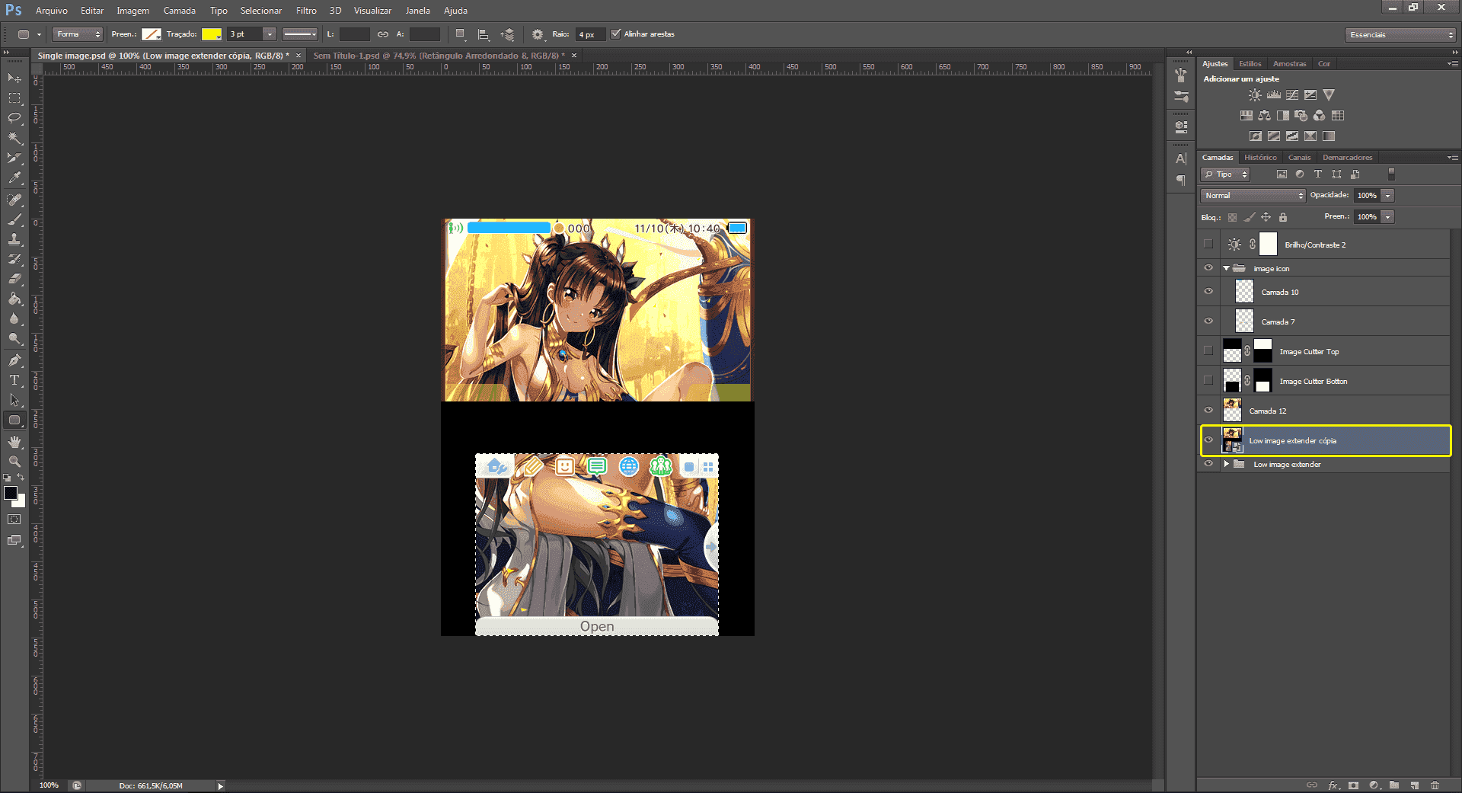
Task: Click the foreground color swatch
Action: [x=11, y=493]
